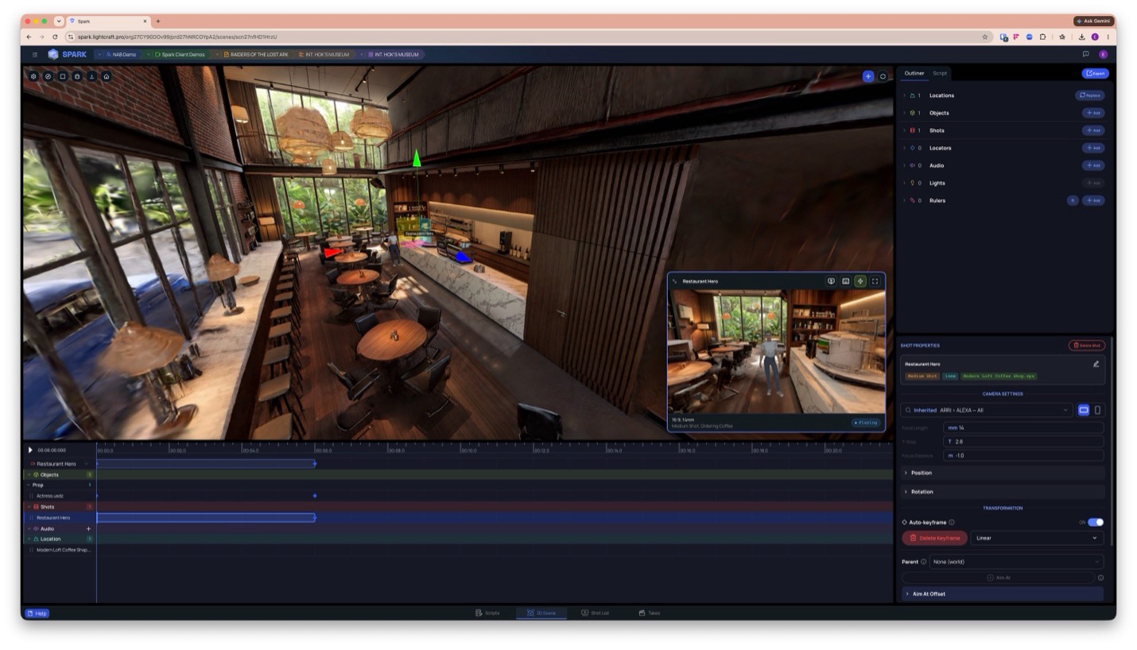
Task: Click the Focus Distance input field
Action: (x=1023, y=455)
